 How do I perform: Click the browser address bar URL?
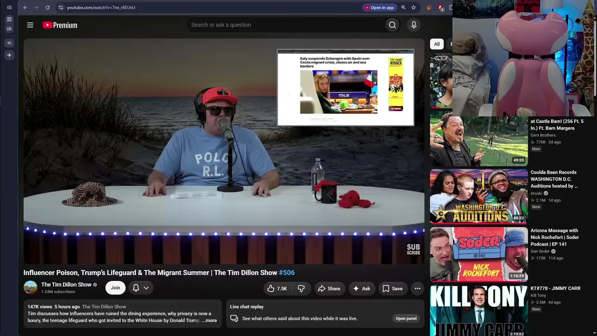click(101, 7)
